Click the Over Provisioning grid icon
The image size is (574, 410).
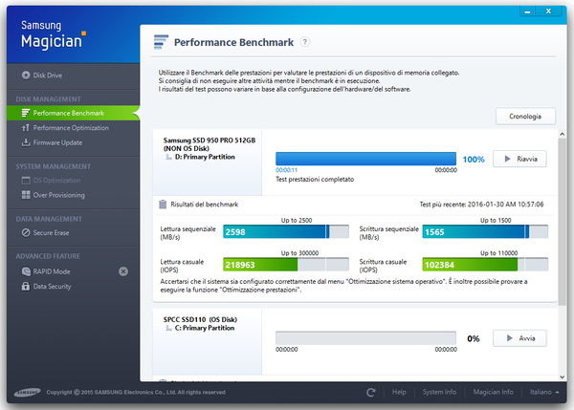tap(26, 195)
